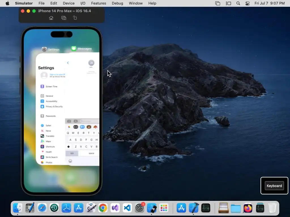Tap the camera icon beside message field
Image resolution: width=290 pixels, height=217 pixels.
[69, 121]
